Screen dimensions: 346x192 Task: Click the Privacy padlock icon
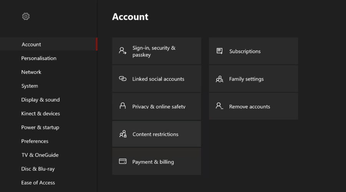click(123, 106)
